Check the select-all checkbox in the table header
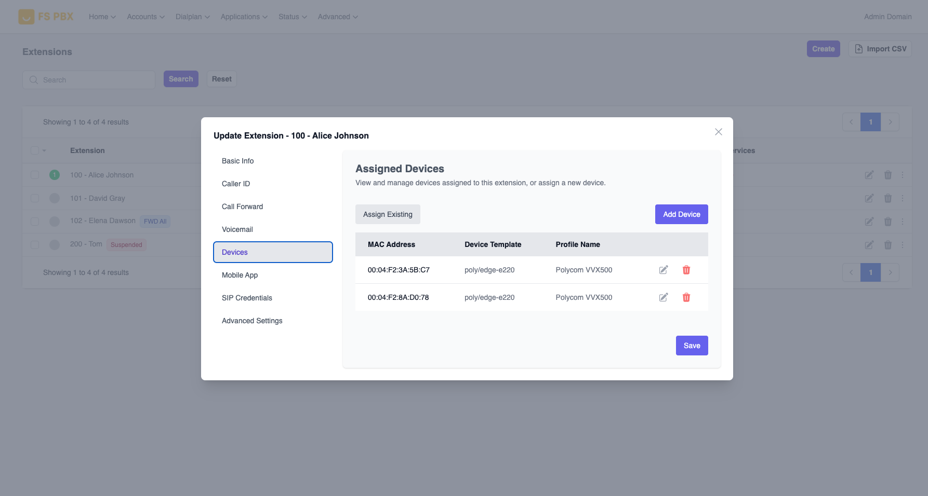The width and height of the screenshot is (928, 496). pos(35,150)
